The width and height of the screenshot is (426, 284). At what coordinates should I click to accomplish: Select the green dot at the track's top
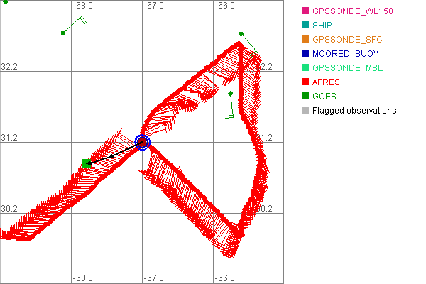[x=241, y=33]
